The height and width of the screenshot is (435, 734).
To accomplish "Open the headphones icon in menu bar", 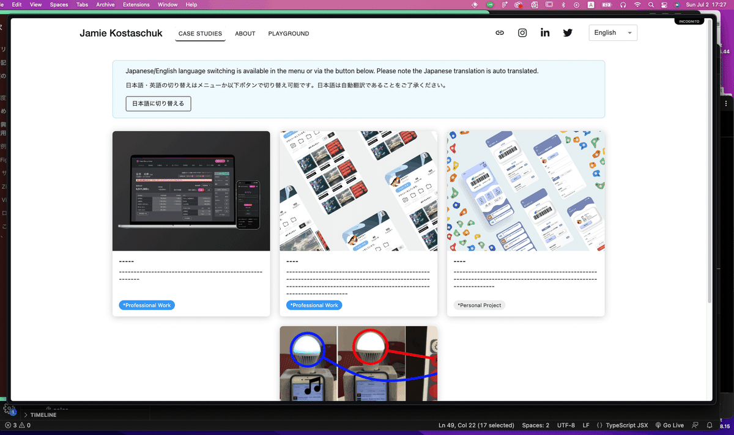I will pyautogui.click(x=623, y=4).
